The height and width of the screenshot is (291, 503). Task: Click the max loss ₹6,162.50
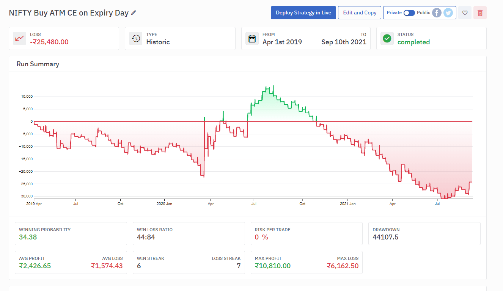(x=343, y=266)
